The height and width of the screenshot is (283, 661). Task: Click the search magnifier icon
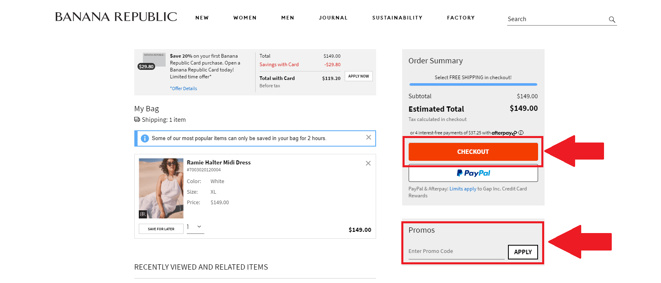coord(612,19)
